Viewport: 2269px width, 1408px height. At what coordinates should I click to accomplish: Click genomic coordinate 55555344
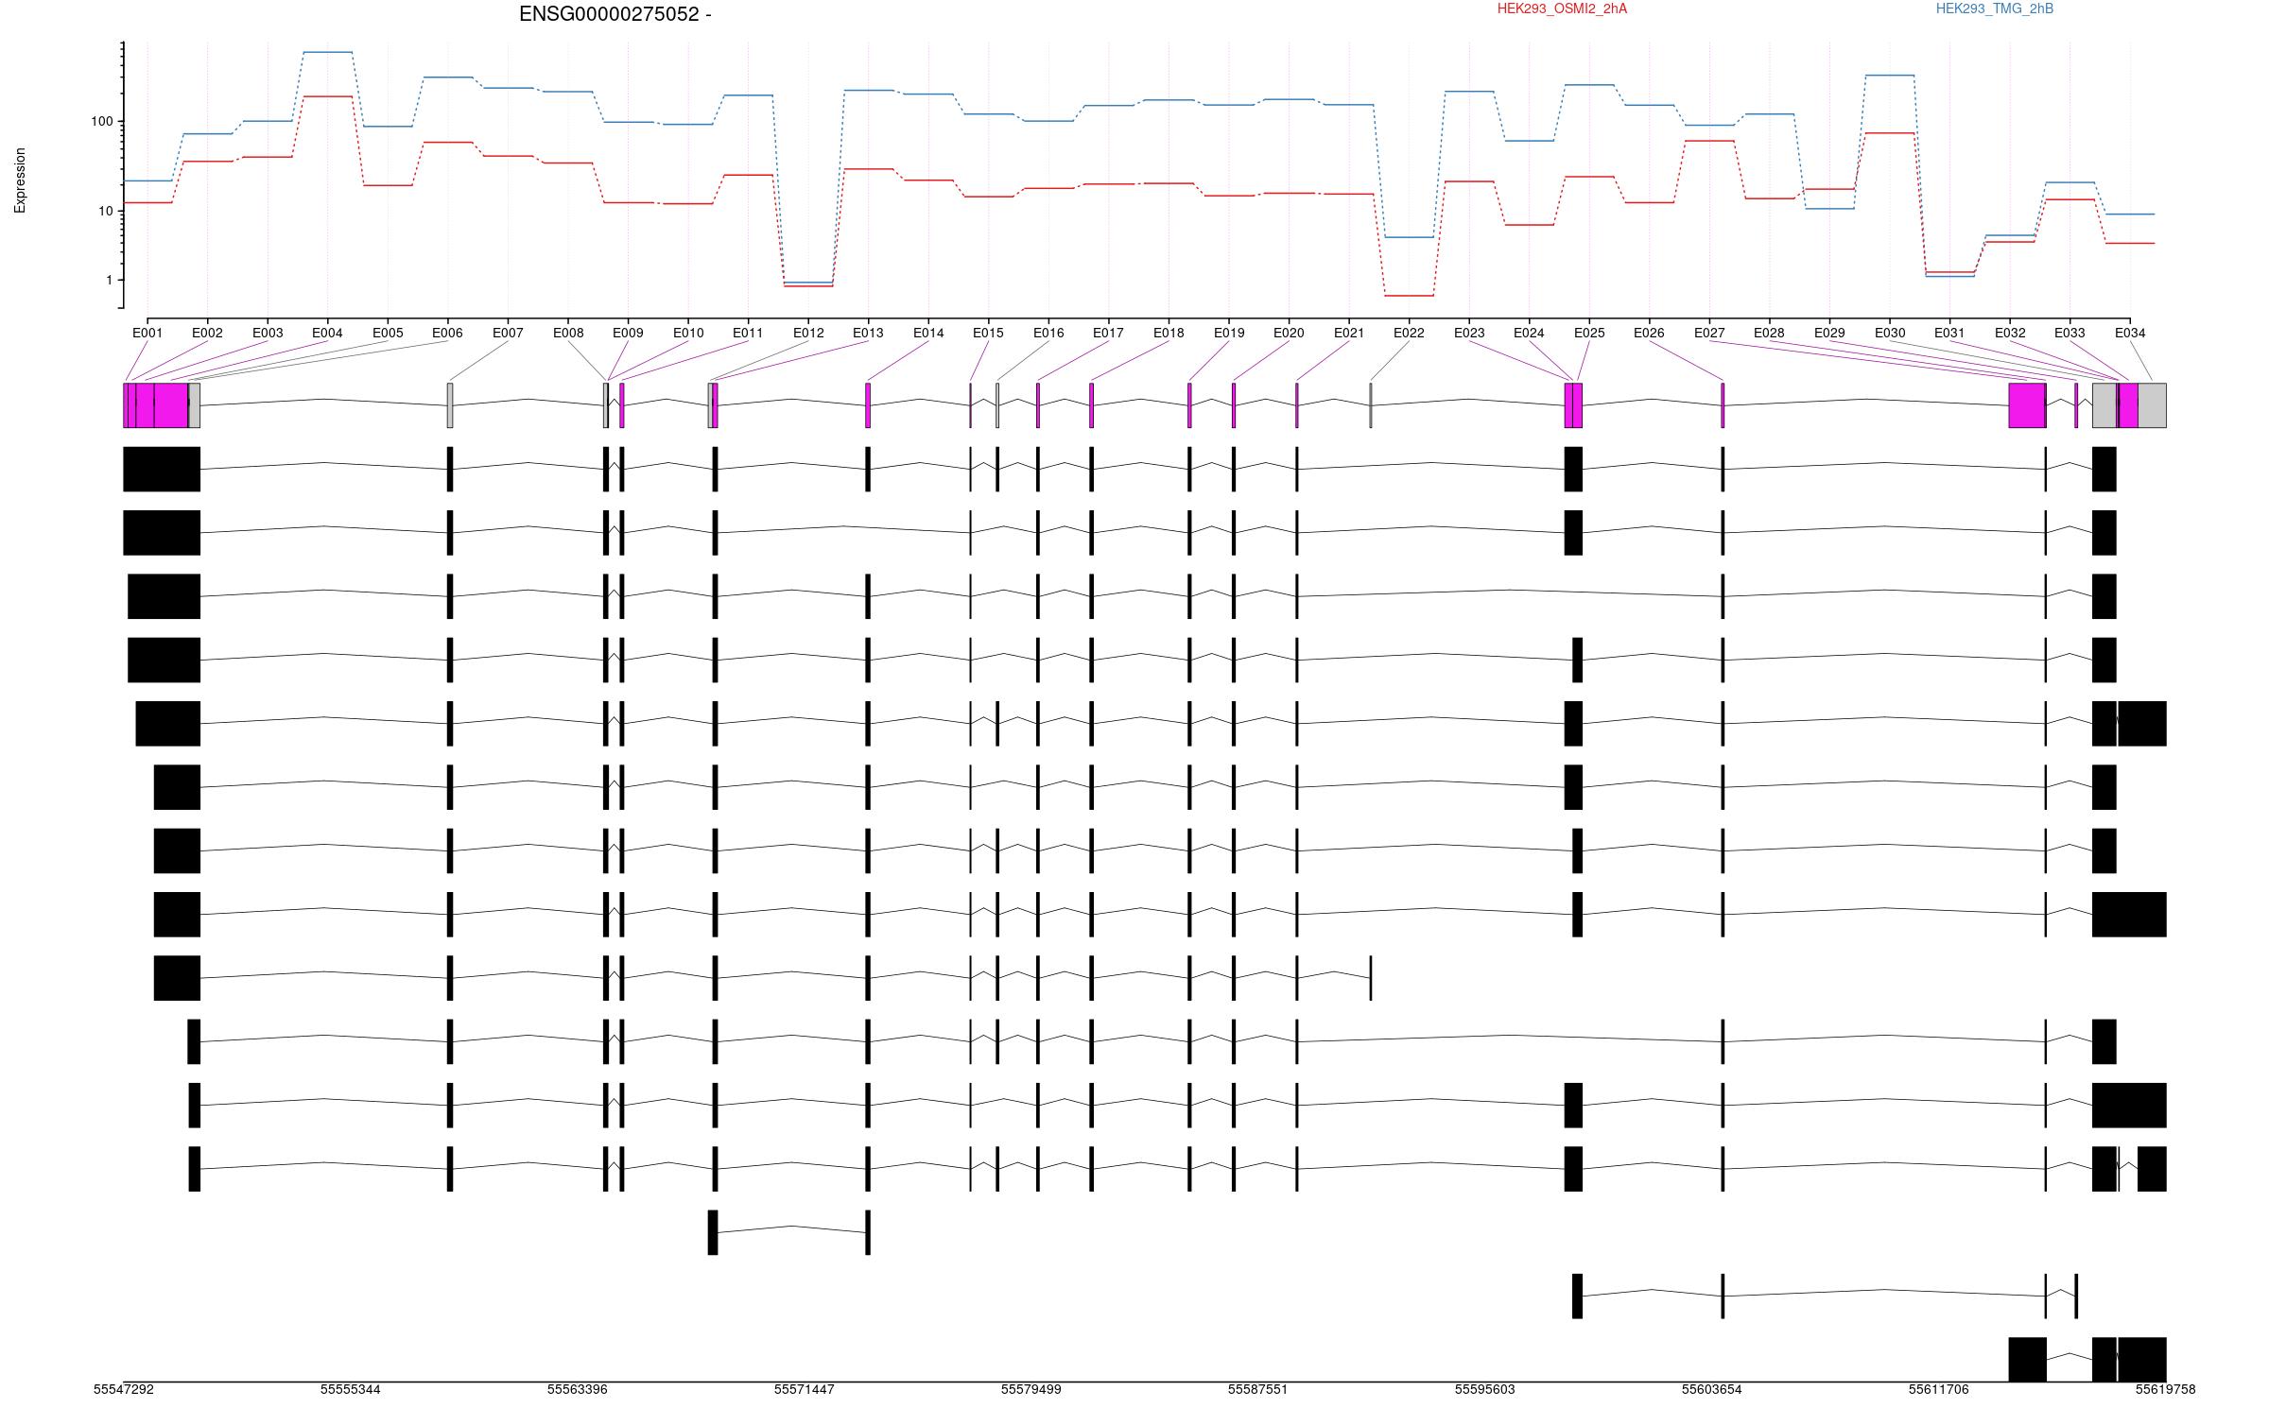351,1389
